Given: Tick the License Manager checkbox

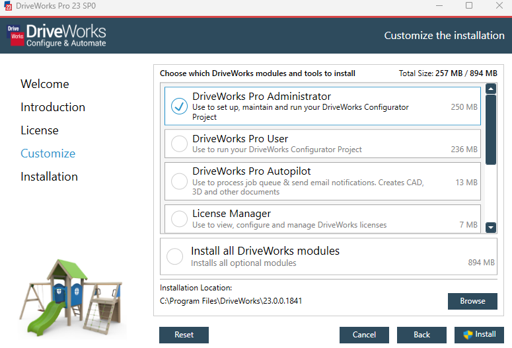Looking at the screenshot, I should (179, 218).
